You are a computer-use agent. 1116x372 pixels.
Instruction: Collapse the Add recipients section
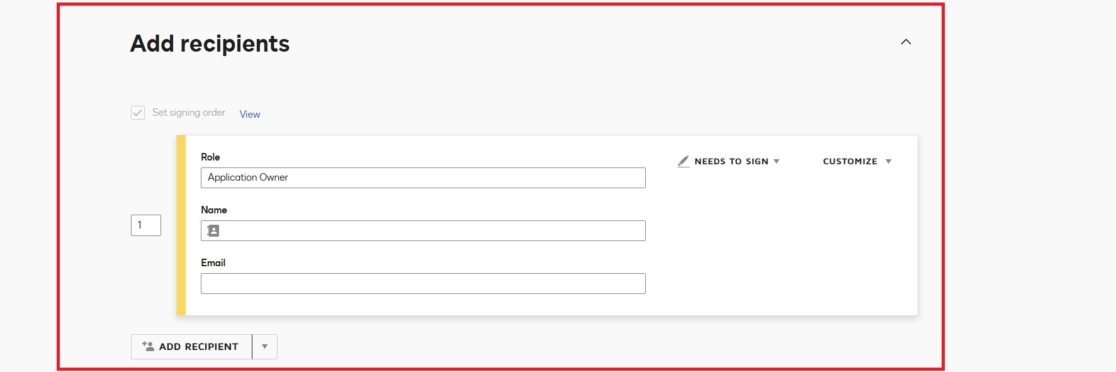coord(906,42)
